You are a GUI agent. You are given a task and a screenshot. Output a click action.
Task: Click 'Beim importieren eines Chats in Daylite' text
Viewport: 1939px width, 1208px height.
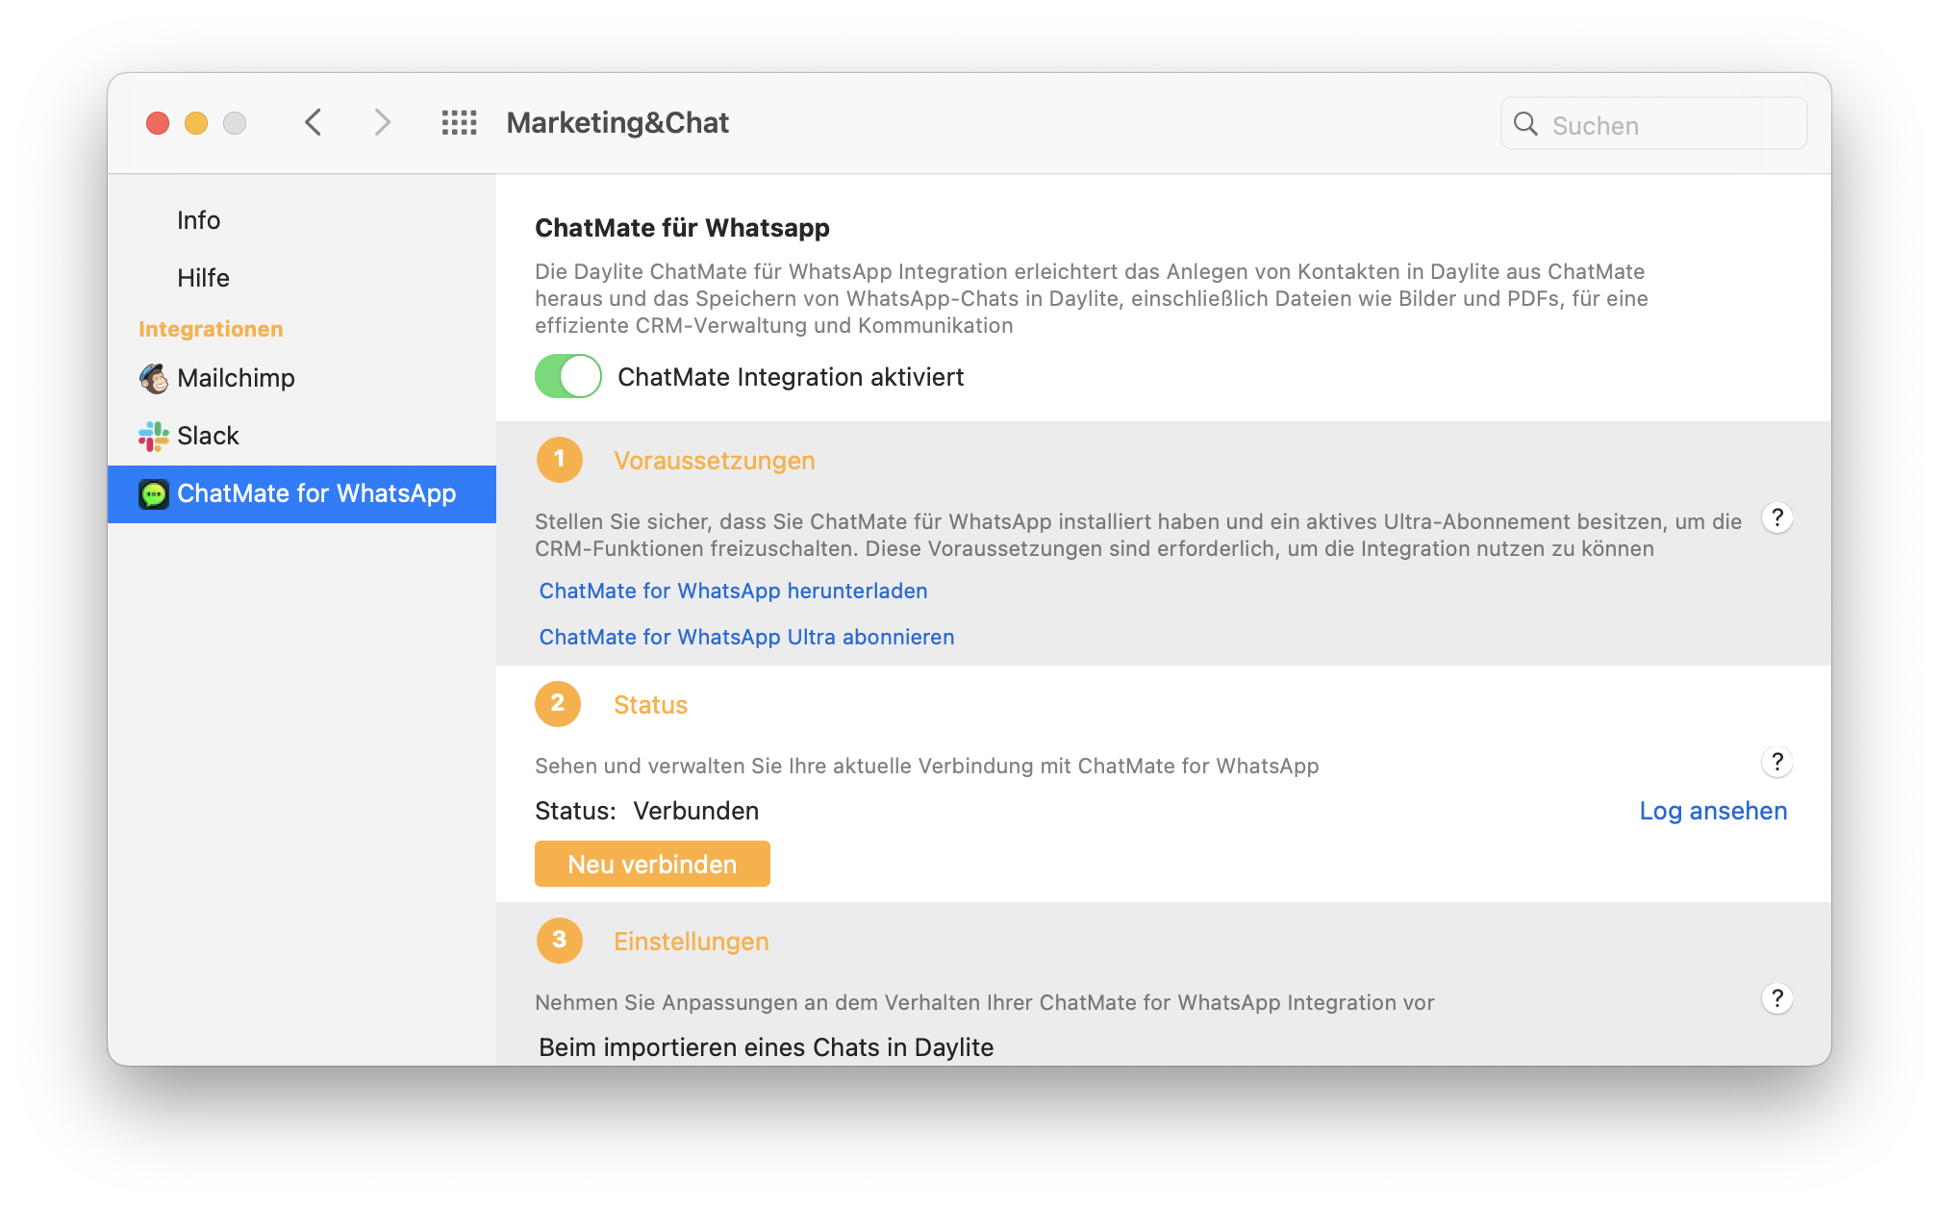coord(767,1047)
